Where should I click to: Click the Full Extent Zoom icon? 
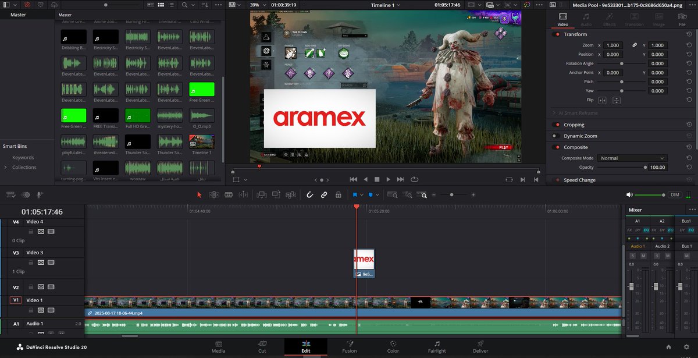392,195
